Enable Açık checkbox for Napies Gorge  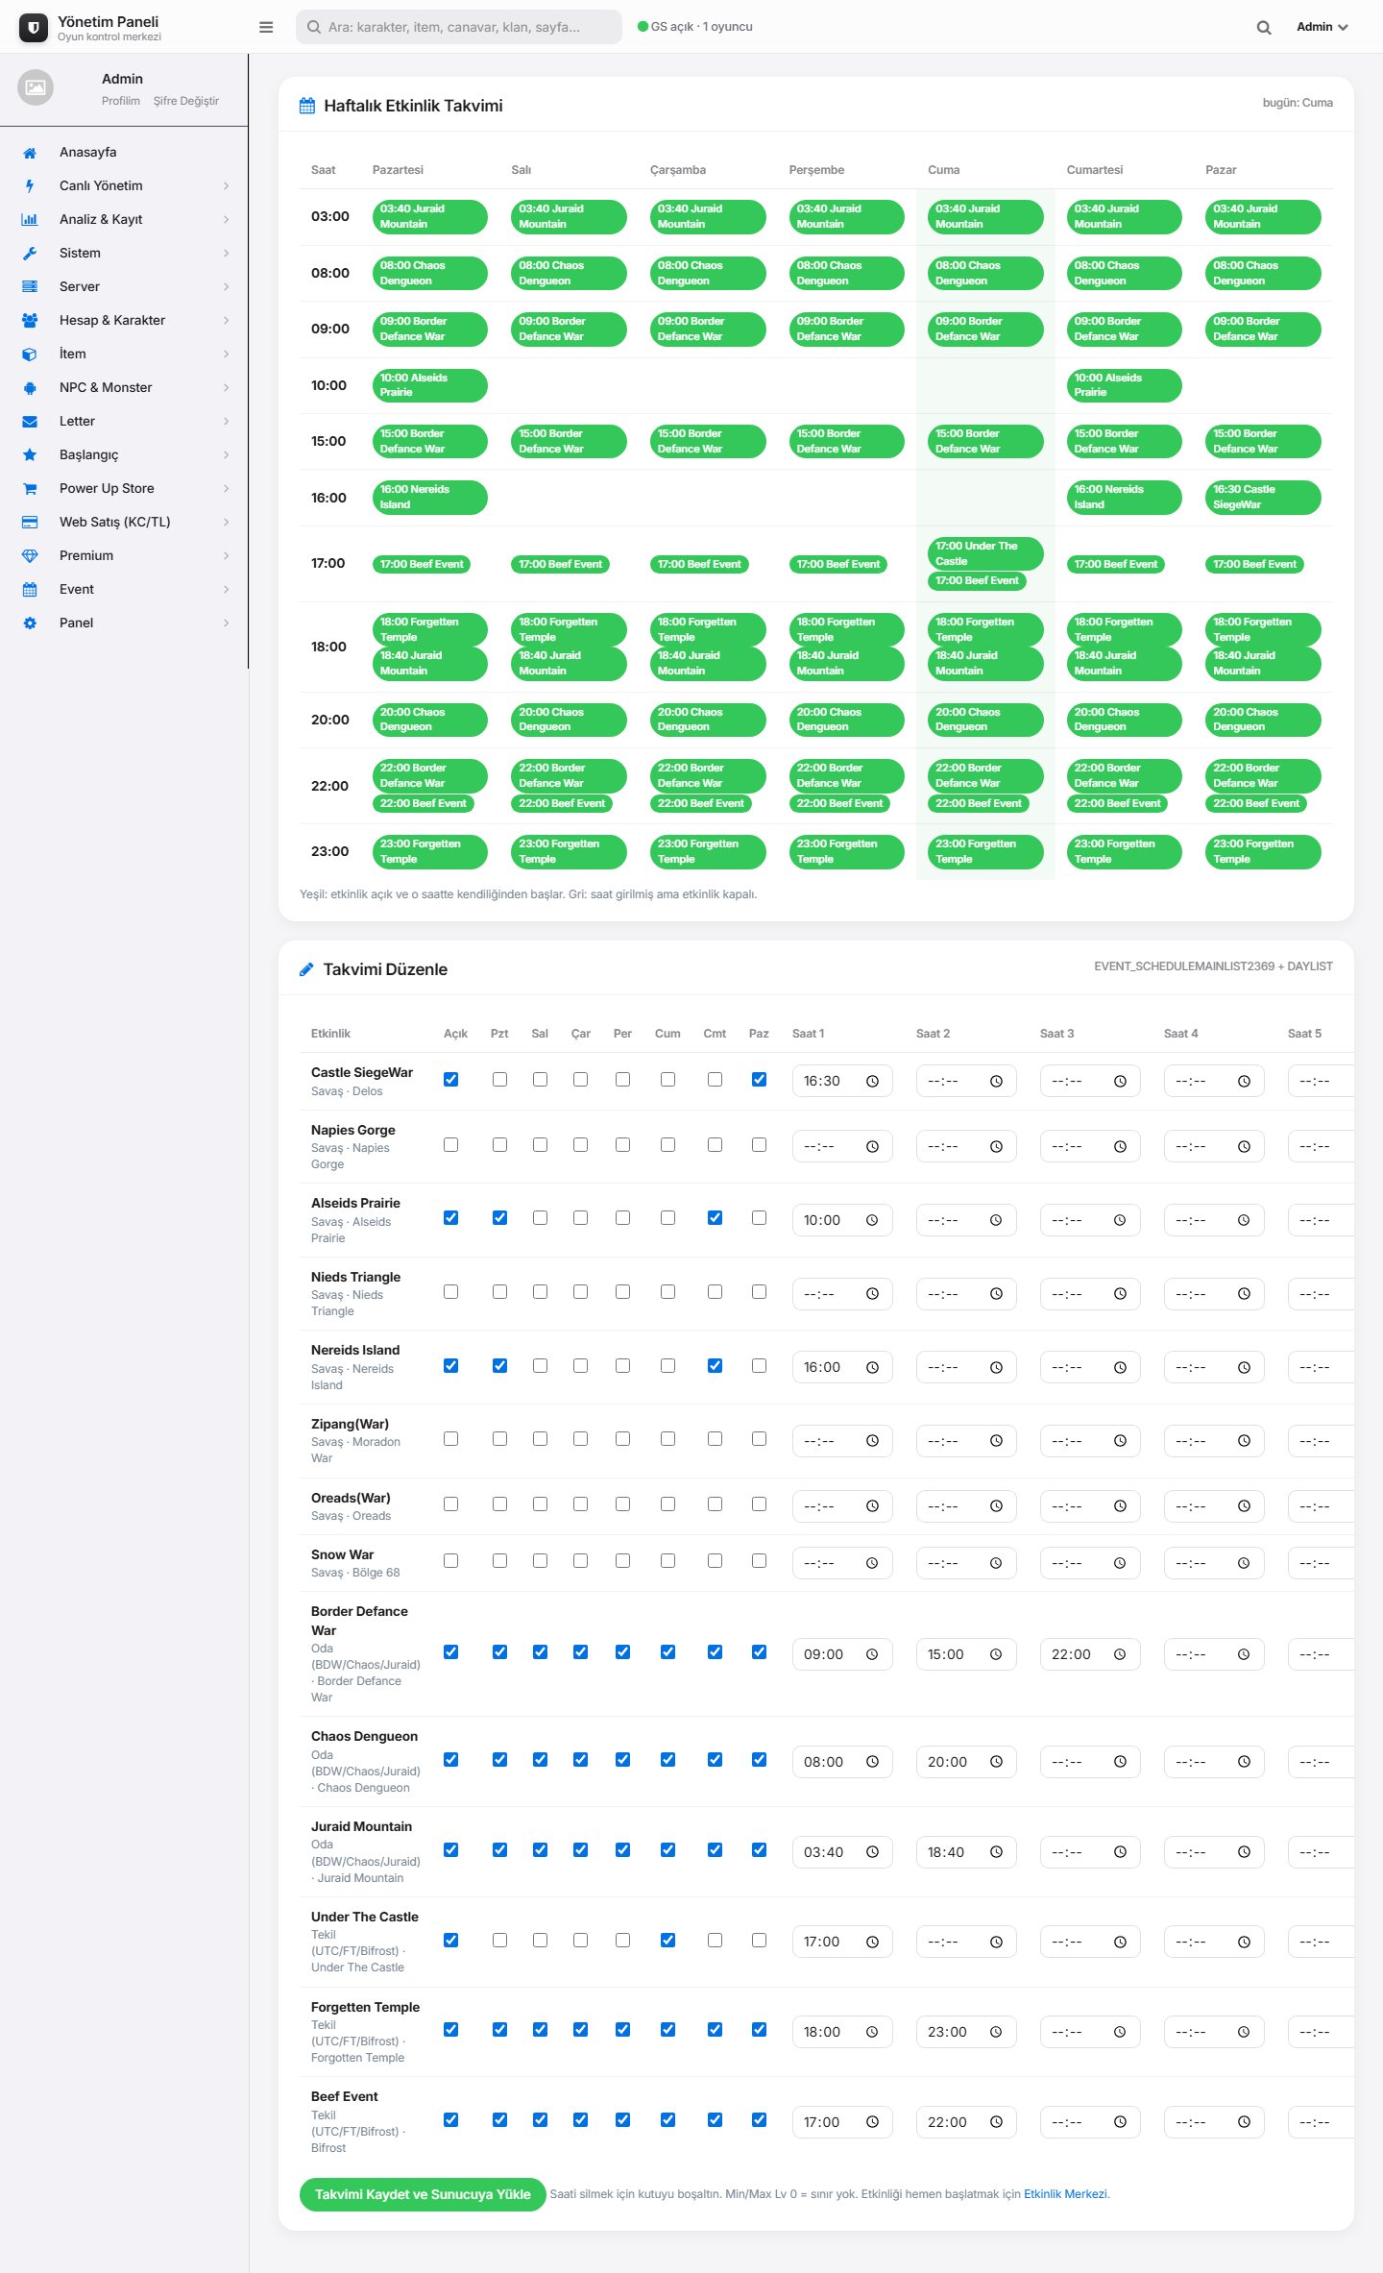(450, 1145)
